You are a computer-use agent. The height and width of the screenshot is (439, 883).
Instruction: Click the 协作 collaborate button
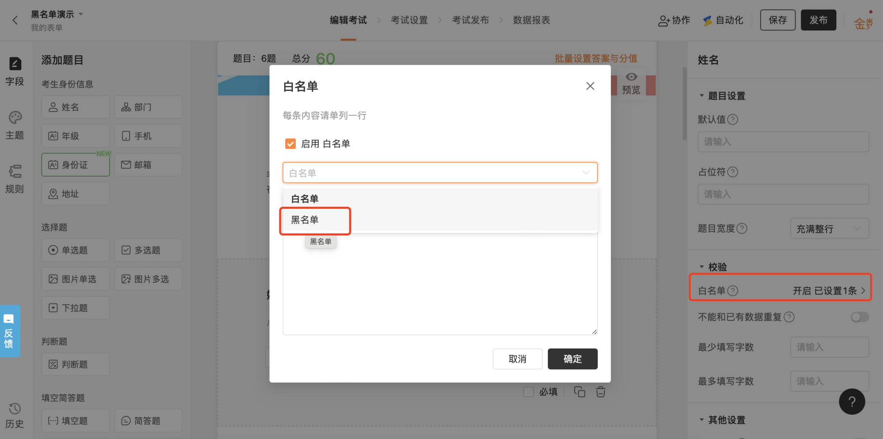coord(674,20)
